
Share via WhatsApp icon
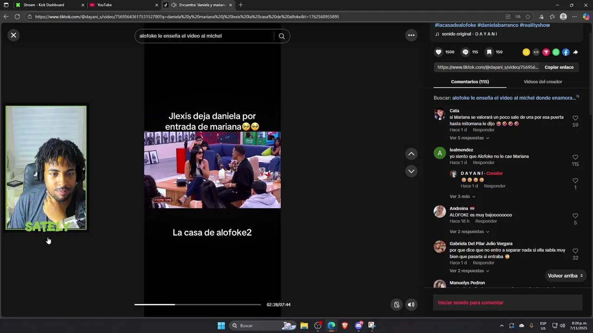coord(556,52)
